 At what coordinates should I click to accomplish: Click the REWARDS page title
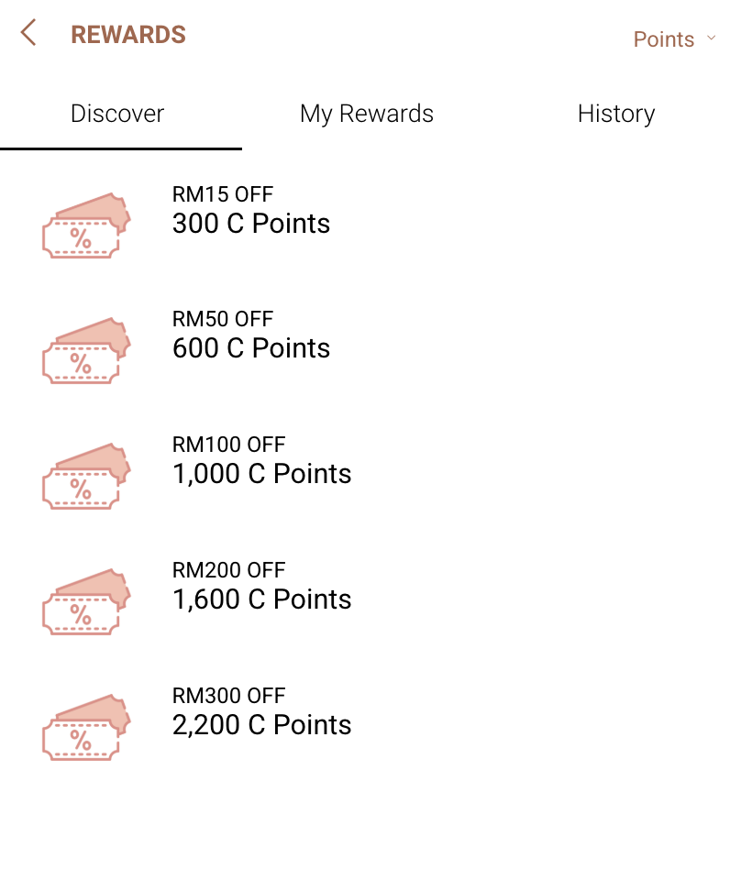point(128,35)
